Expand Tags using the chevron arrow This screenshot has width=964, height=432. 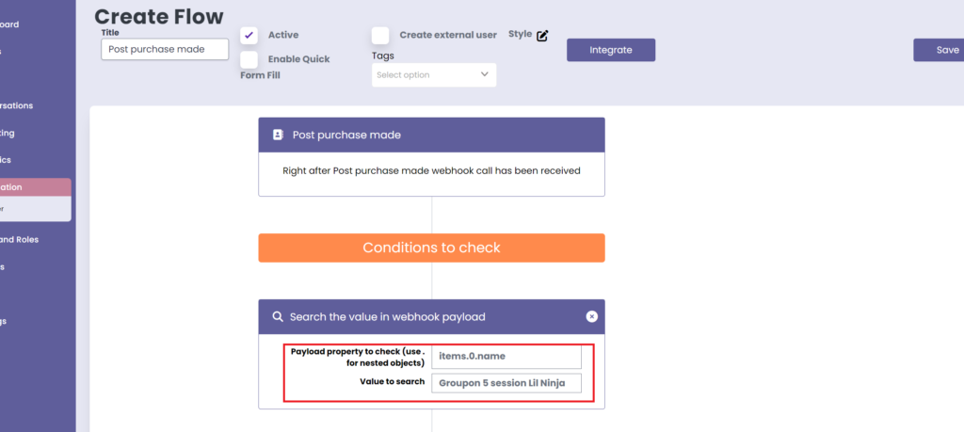coord(485,74)
